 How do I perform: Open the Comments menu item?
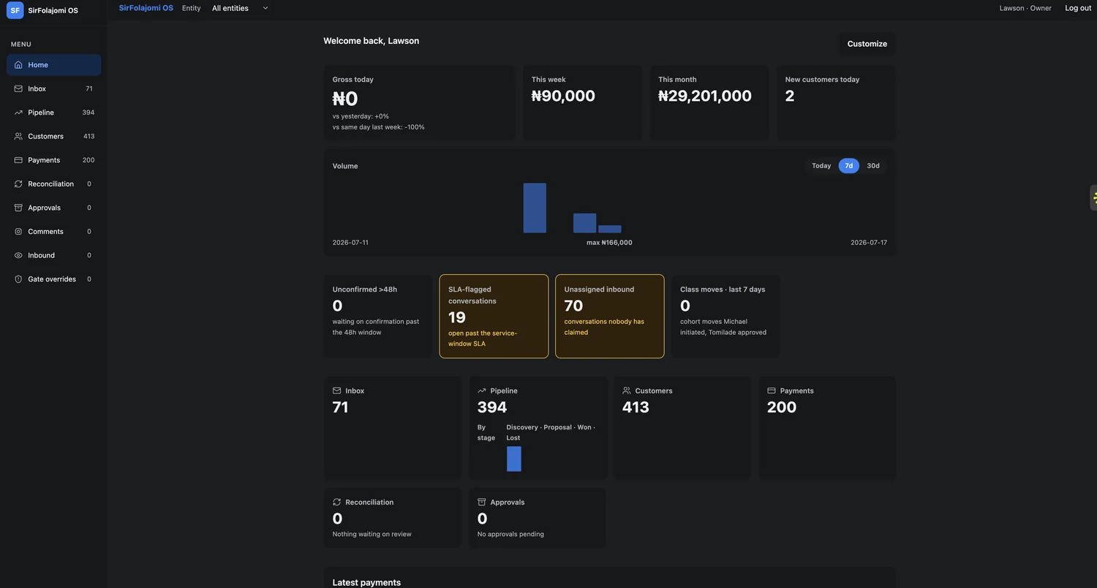coord(54,232)
